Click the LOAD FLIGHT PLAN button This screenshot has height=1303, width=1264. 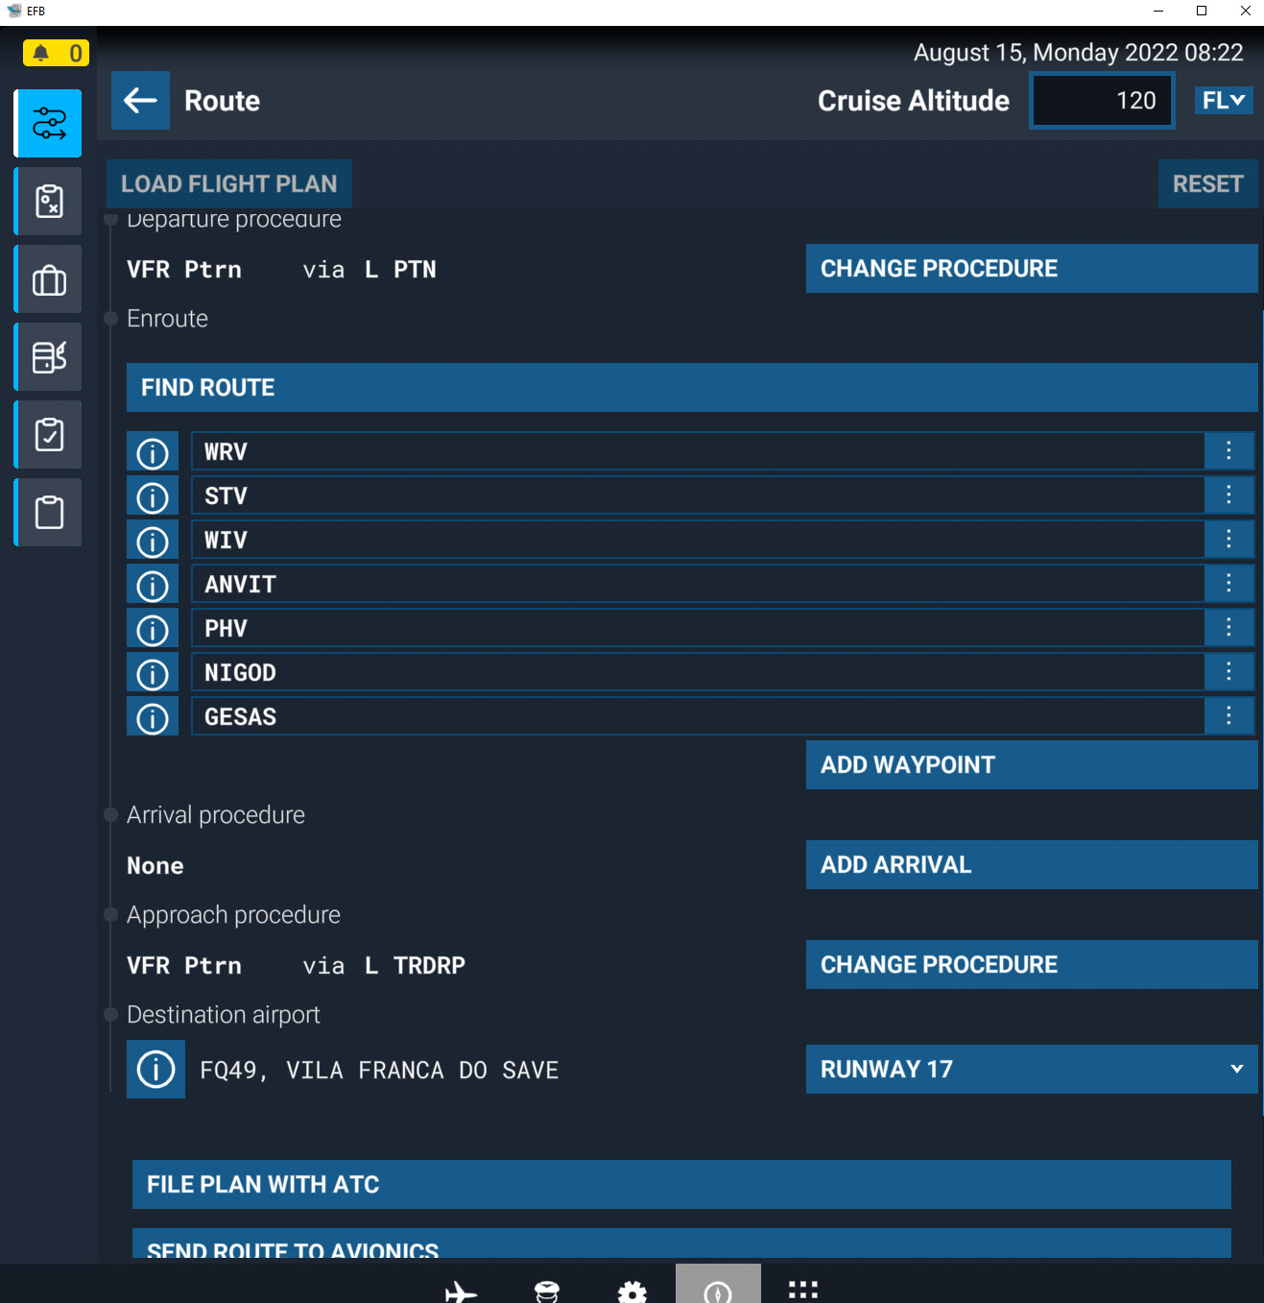tap(229, 183)
